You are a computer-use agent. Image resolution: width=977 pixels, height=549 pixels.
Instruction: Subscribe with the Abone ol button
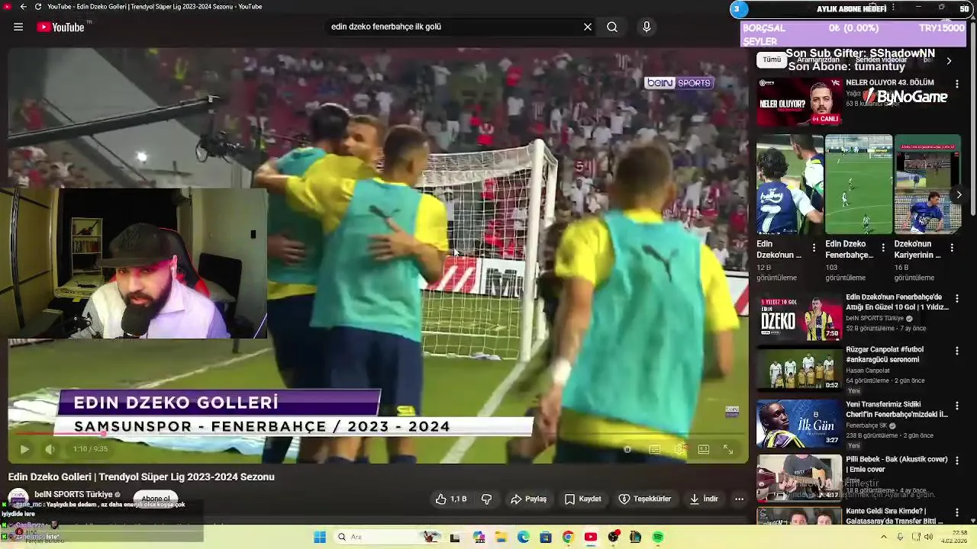(x=156, y=499)
